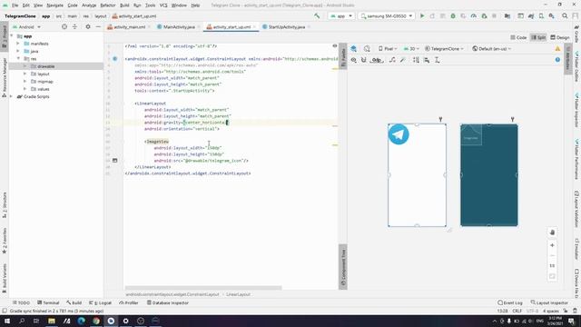
Task: Run the app with the green play button
Action: pos(422,16)
